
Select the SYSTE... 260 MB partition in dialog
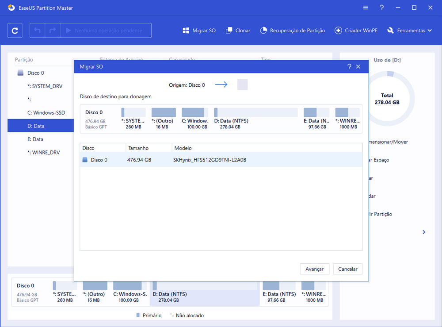(133, 119)
